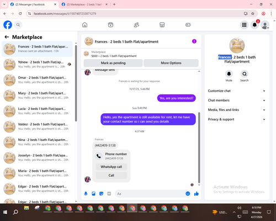Choose a sticker icon

tap(101, 193)
